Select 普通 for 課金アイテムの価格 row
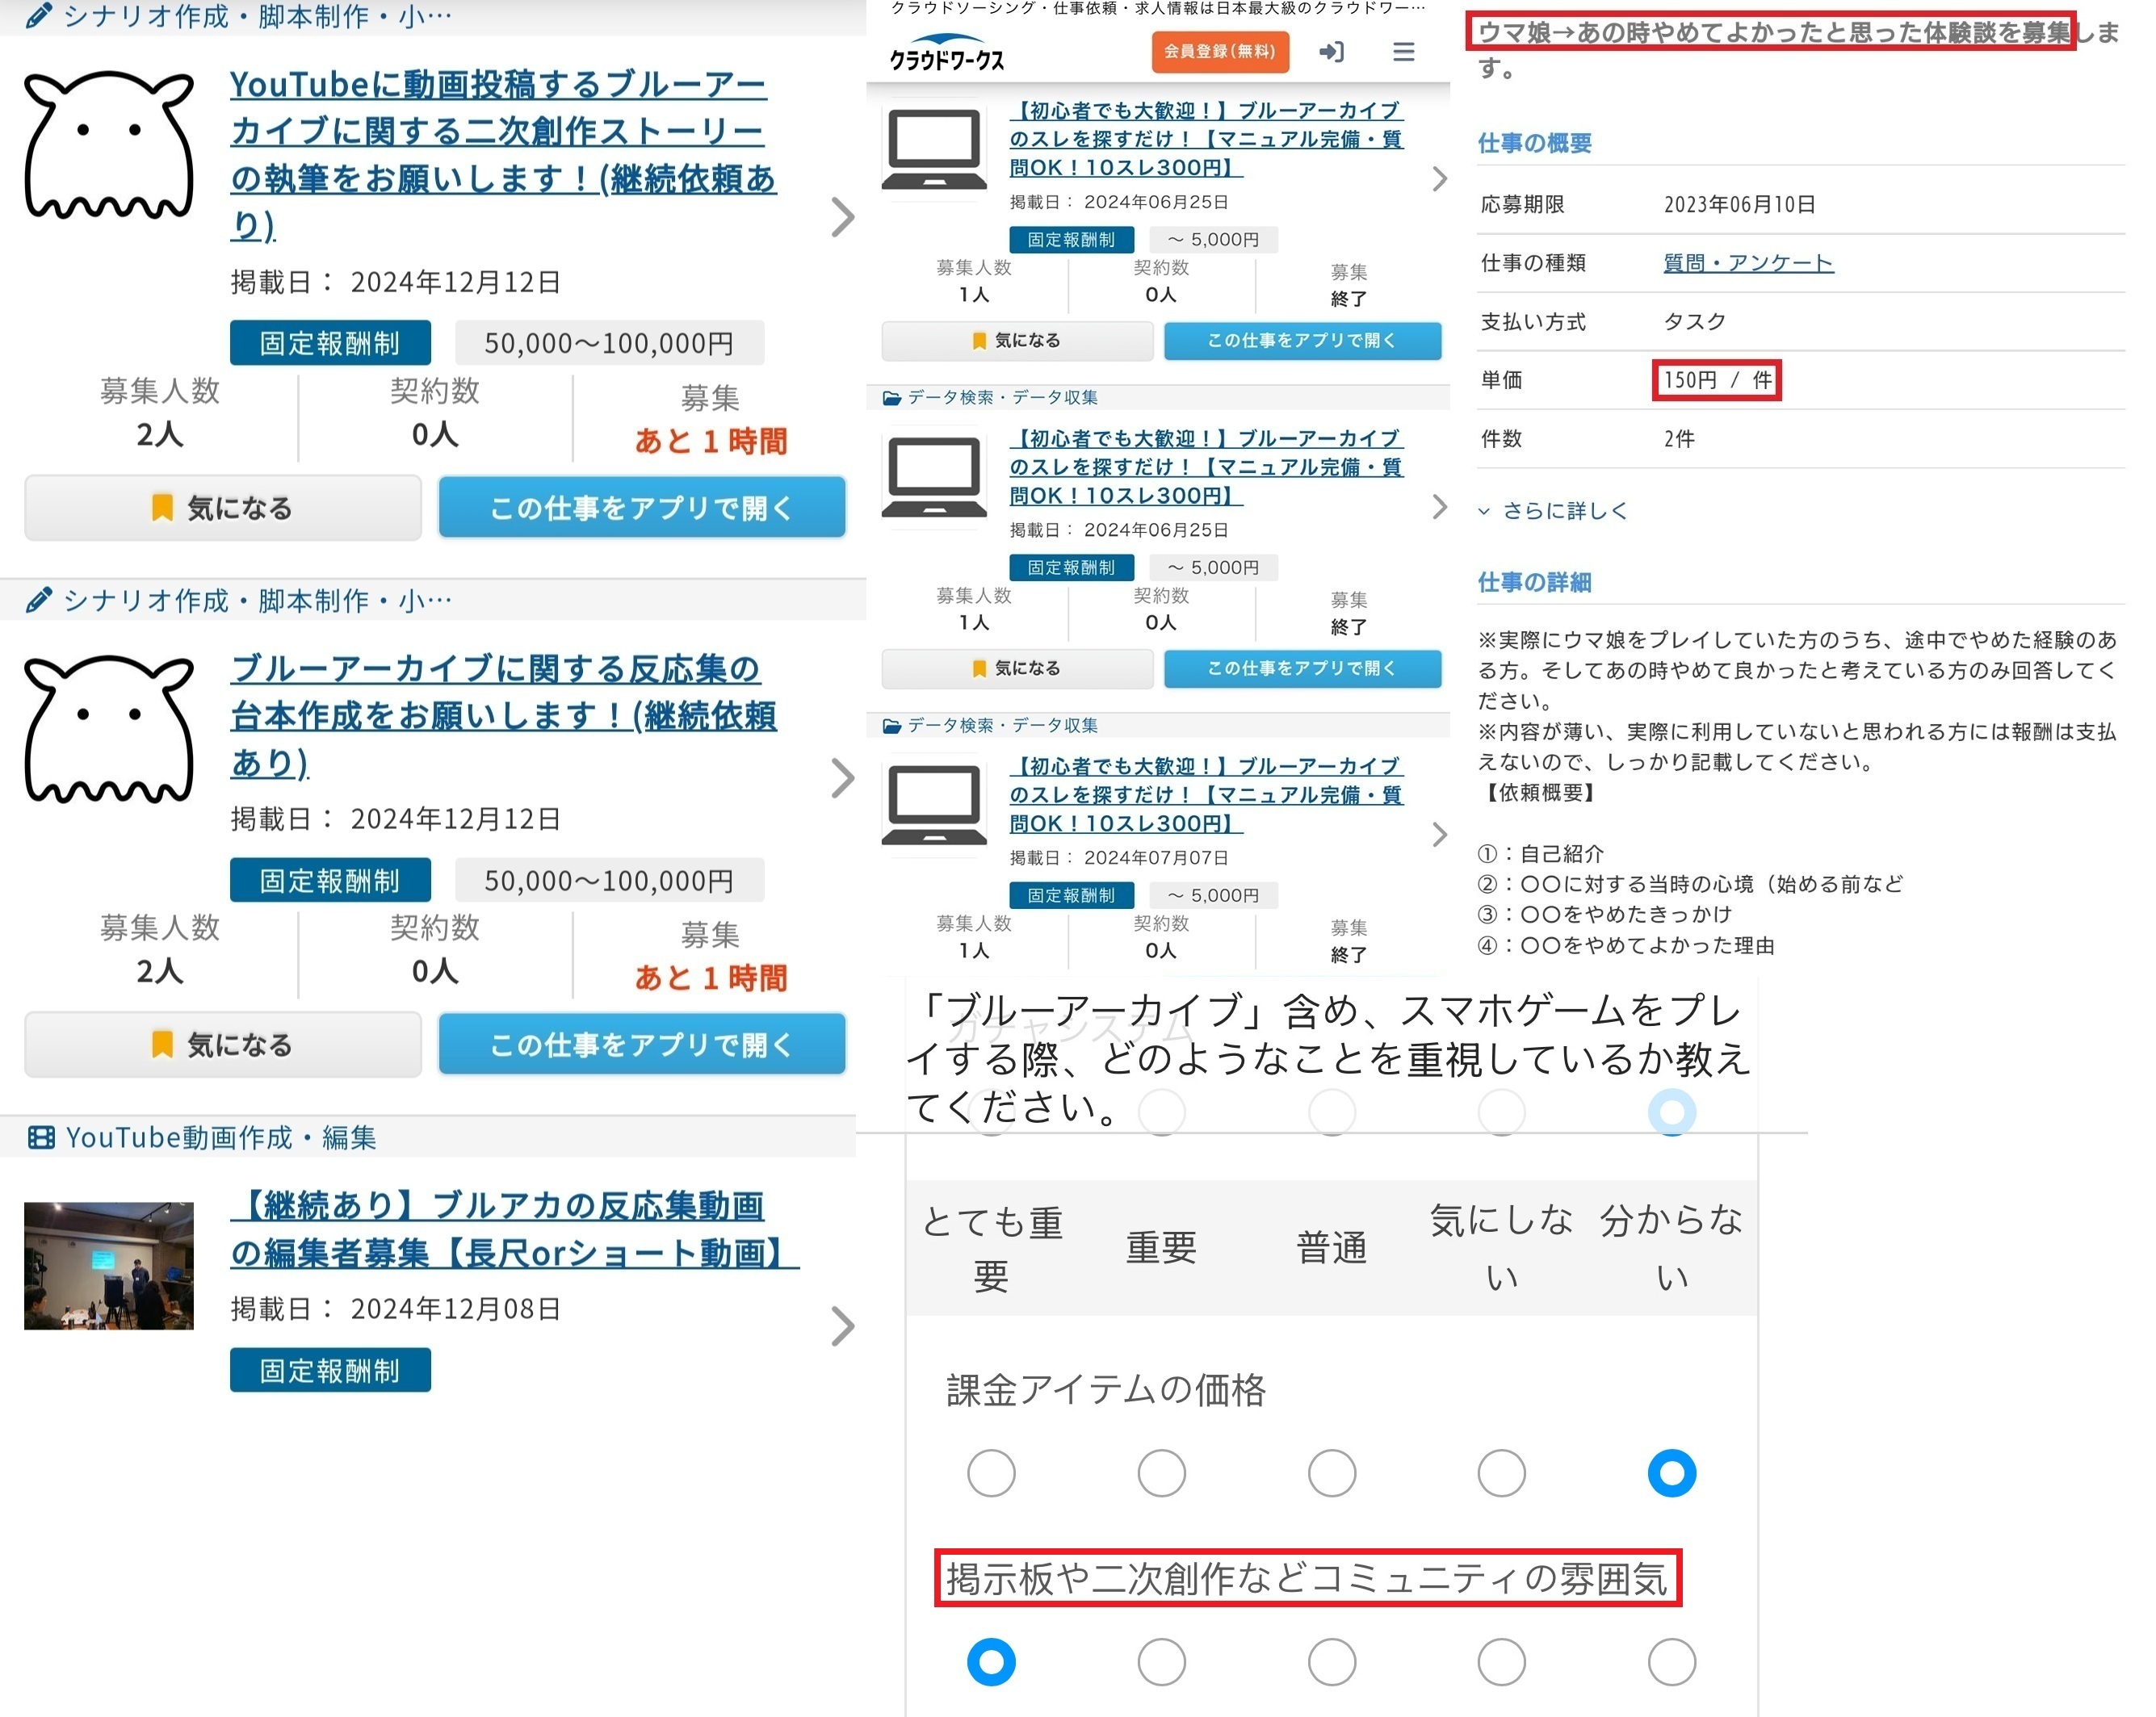 pos(1331,1472)
